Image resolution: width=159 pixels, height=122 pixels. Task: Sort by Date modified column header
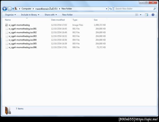[x=58, y=20]
